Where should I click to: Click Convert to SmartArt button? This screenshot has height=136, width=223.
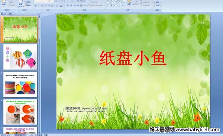tap(96, 5)
